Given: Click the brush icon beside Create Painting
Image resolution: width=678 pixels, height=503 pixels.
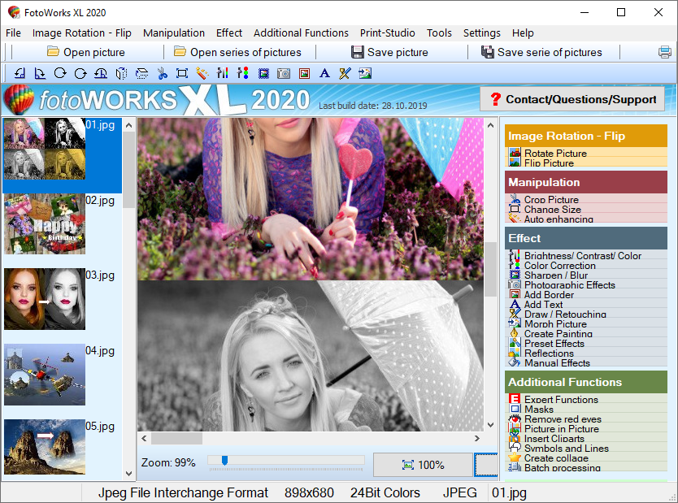Looking at the screenshot, I should [515, 333].
